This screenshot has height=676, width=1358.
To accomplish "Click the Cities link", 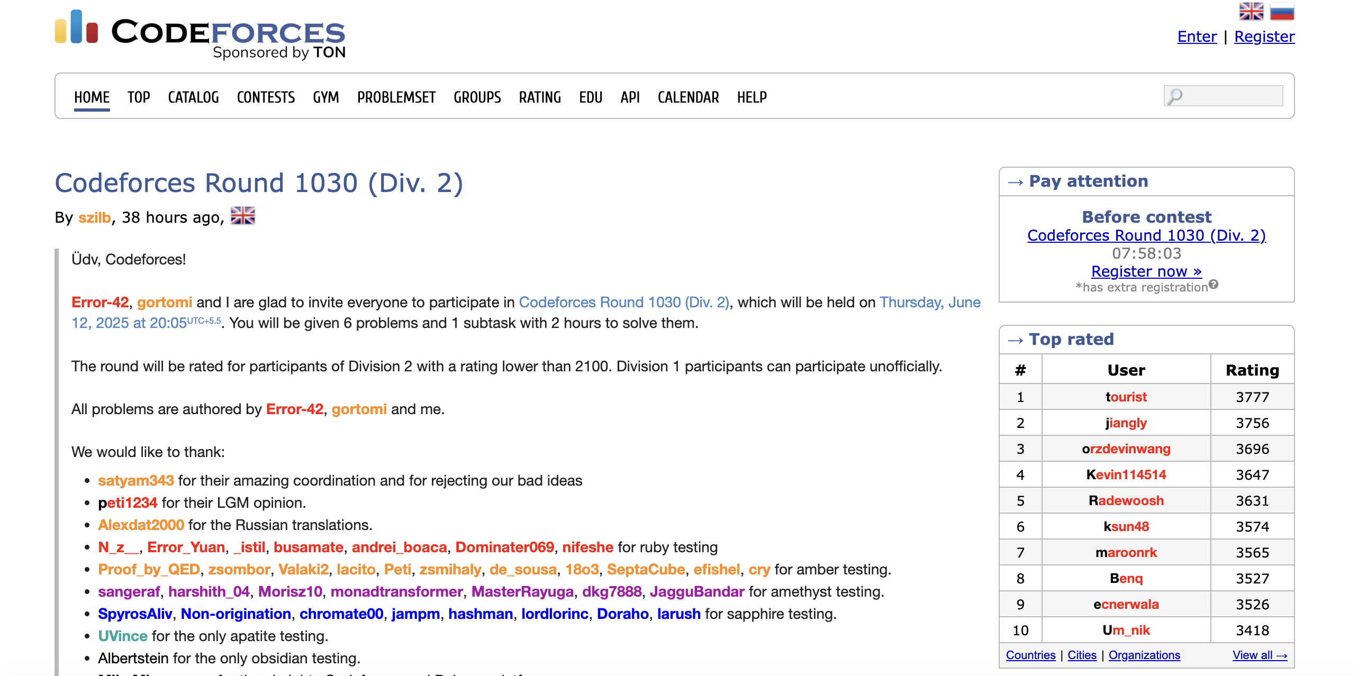I will [x=1082, y=655].
